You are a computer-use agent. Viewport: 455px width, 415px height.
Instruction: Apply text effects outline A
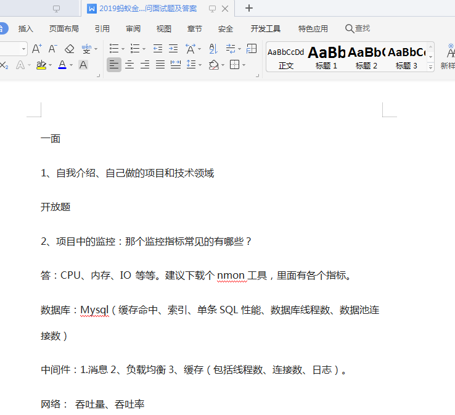[x=20, y=65]
